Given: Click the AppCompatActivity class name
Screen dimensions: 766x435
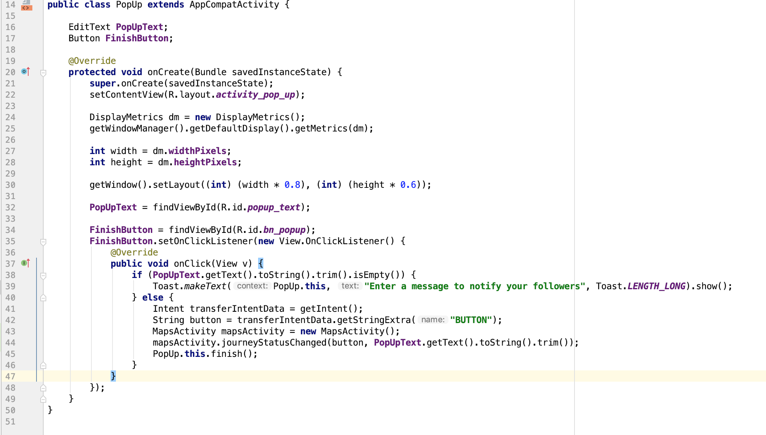Looking at the screenshot, I should (x=234, y=5).
